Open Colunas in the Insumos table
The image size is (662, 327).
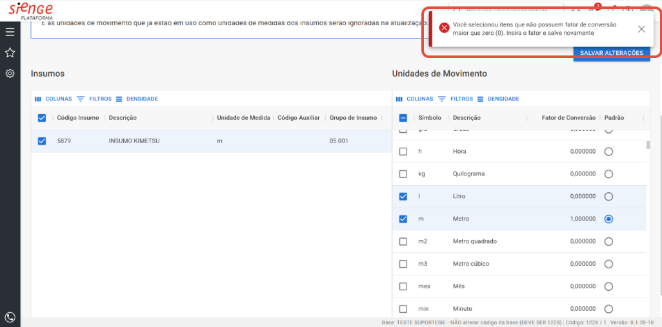point(53,99)
